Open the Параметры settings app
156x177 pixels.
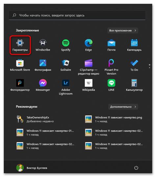point(20,45)
